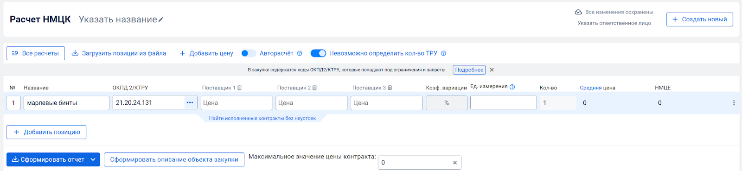
Task: Focus the Название field with марлевые бинты
Action: pyautogui.click(x=66, y=103)
